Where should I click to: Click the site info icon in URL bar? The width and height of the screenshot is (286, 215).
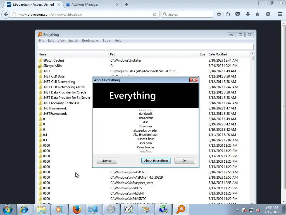[14, 14]
